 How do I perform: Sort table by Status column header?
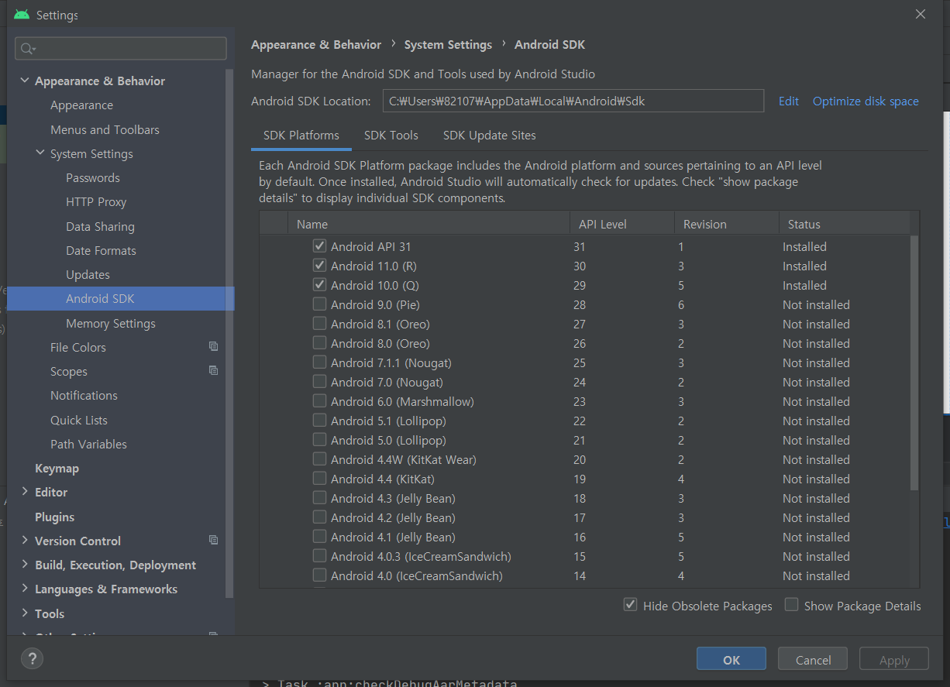(844, 224)
